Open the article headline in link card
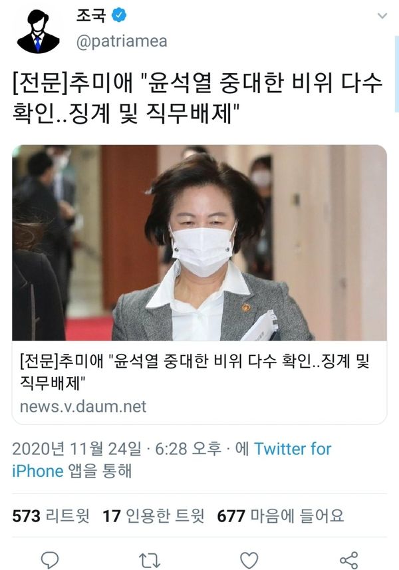 click(x=195, y=372)
